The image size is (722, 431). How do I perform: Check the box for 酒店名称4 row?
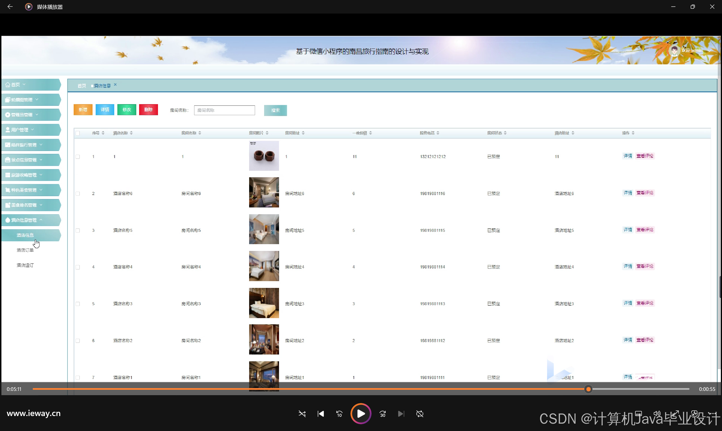tap(78, 267)
